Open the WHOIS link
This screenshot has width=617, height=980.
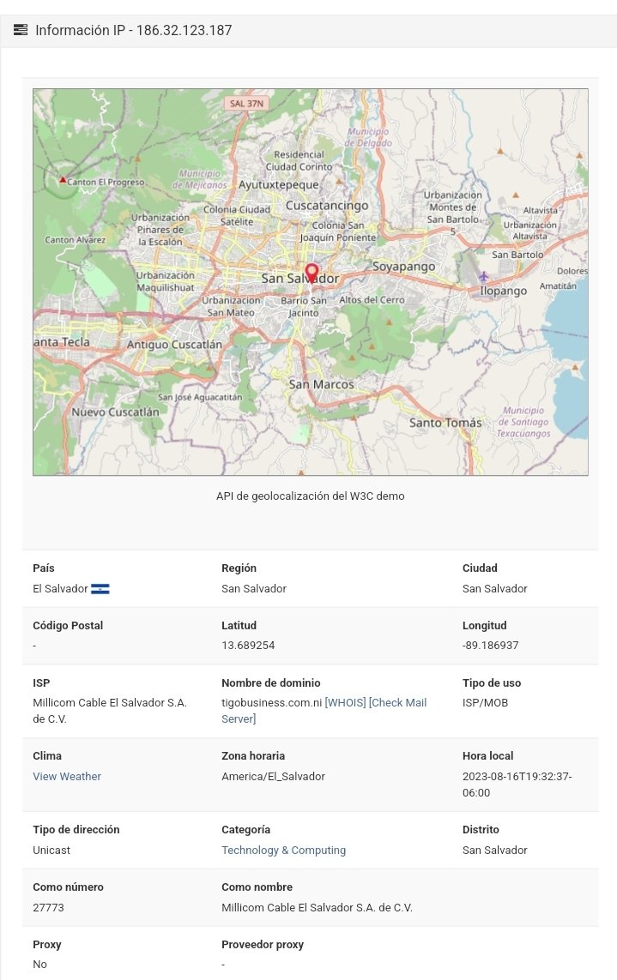[346, 702]
